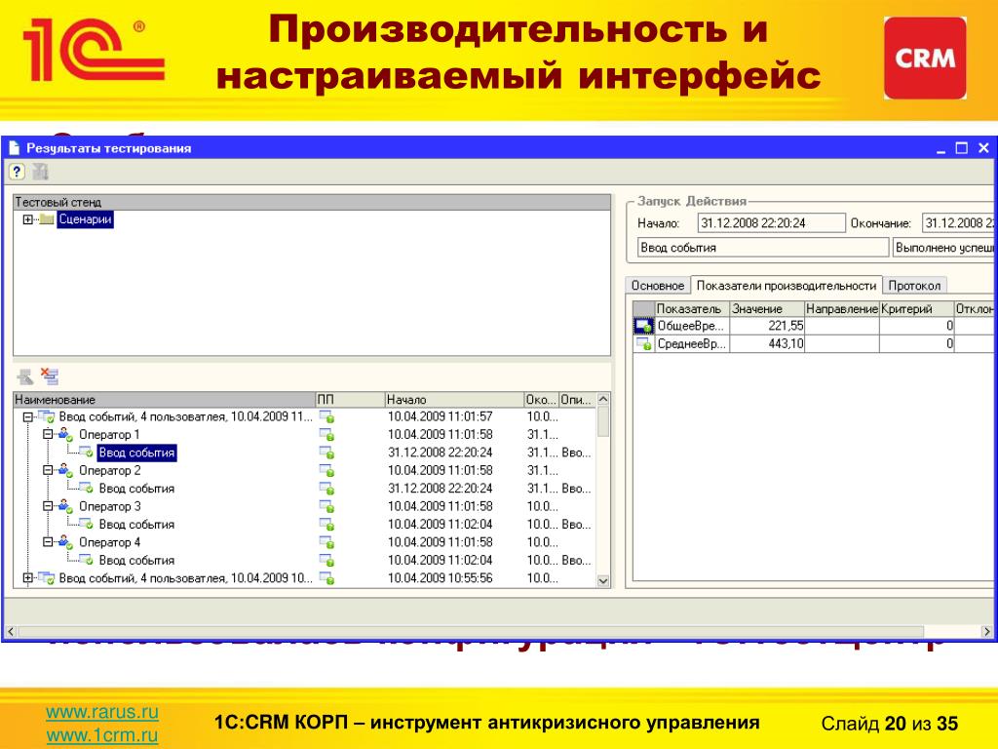Click the Показатель column header
The width and height of the screenshot is (998, 749).
[x=692, y=308]
